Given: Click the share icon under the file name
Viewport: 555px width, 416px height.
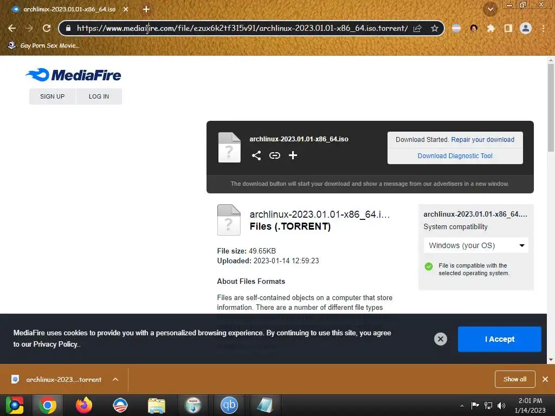Looking at the screenshot, I should pyautogui.click(x=256, y=155).
